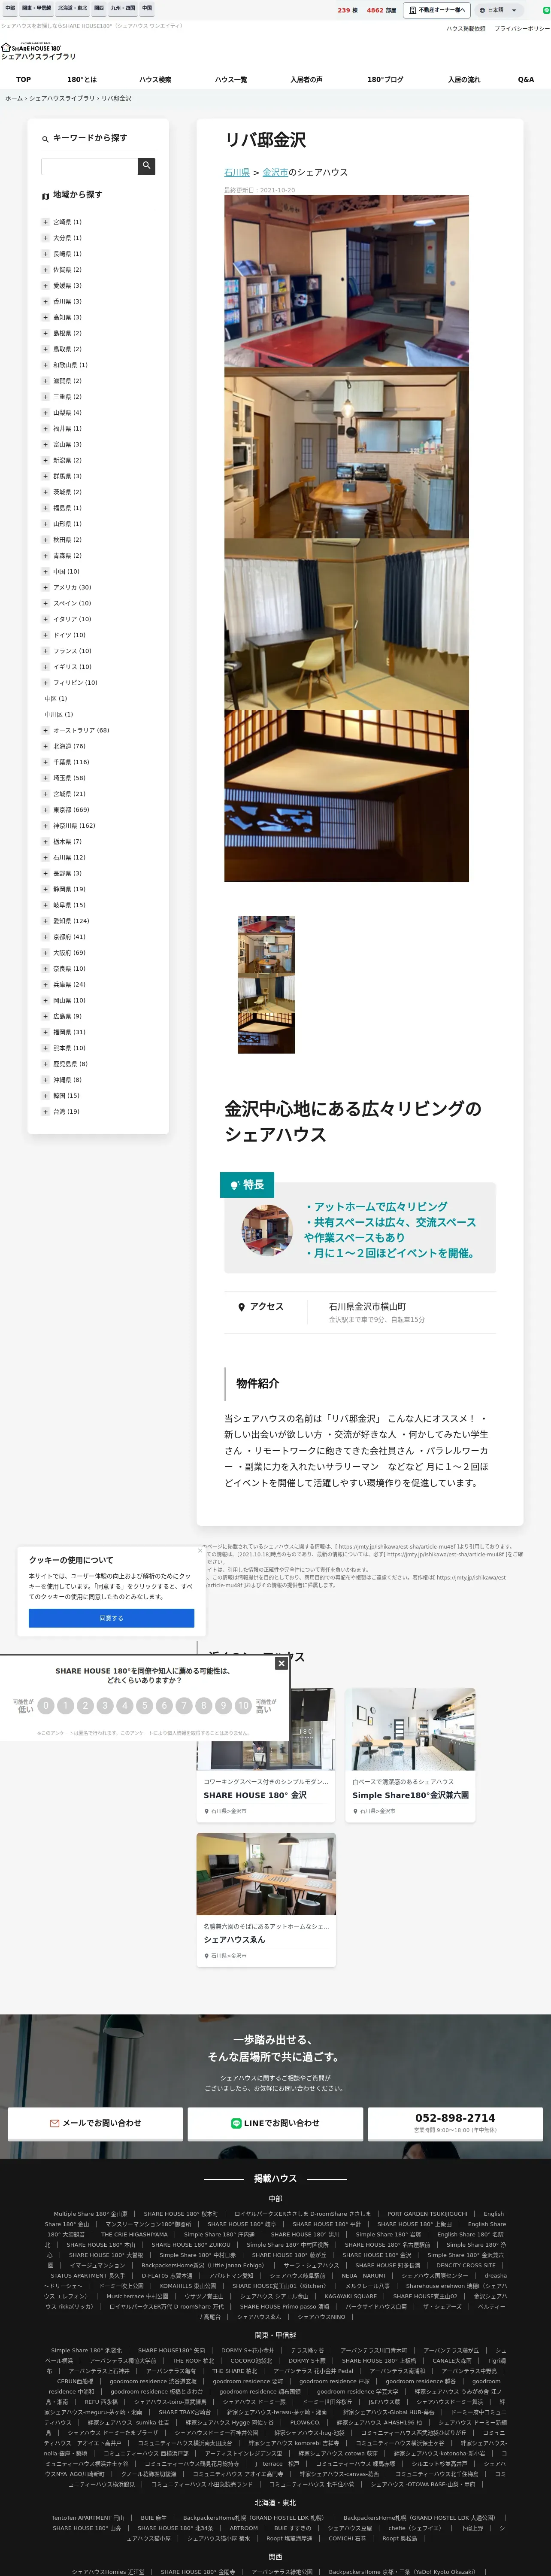551x2576 pixels.
Task: Select rating 5 in the survey
Action: point(144,1706)
